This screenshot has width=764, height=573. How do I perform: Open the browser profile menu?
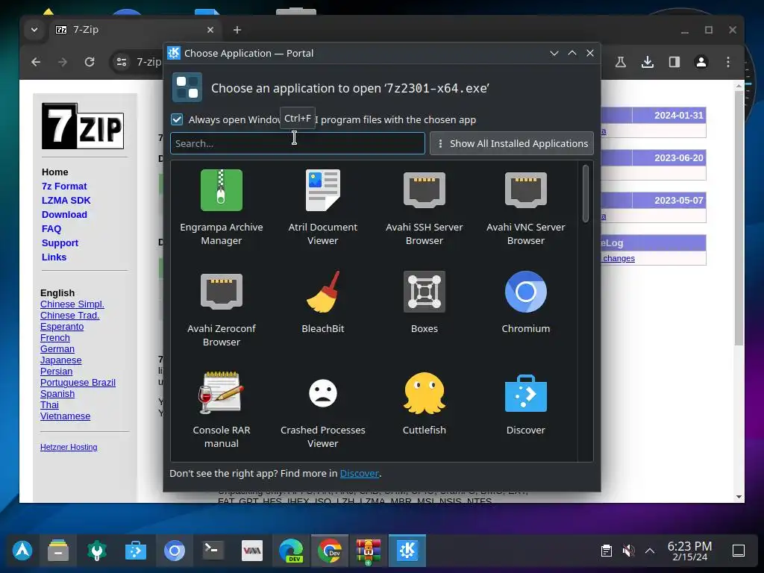[x=701, y=62]
